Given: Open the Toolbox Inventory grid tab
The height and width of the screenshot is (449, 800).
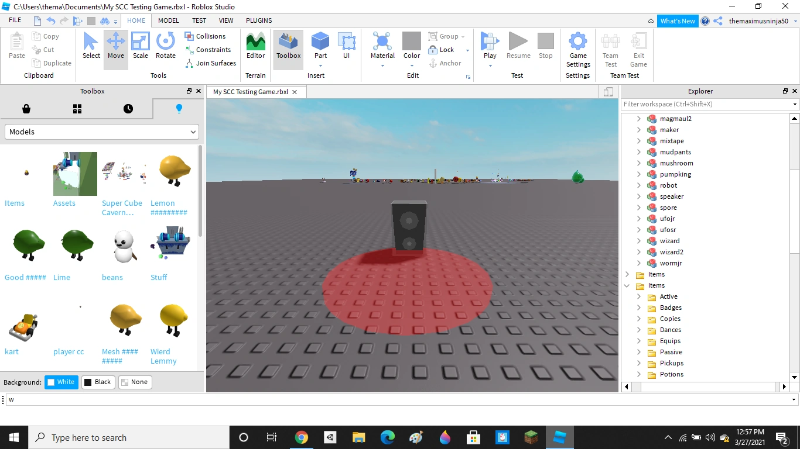Looking at the screenshot, I should [x=77, y=109].
